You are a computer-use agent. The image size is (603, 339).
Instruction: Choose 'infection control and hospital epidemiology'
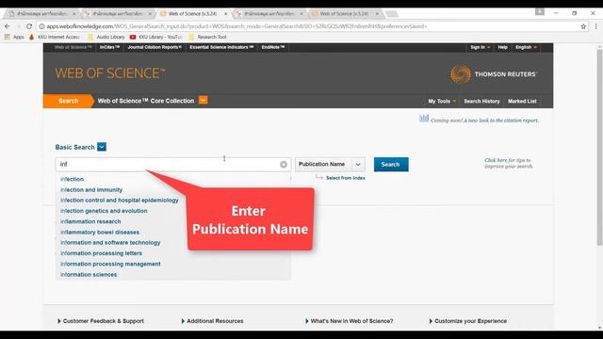(120, 201)
